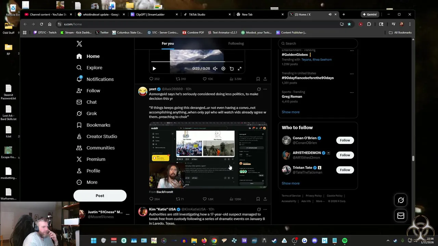Share the top post with 3.5M views

pos(265,79)
